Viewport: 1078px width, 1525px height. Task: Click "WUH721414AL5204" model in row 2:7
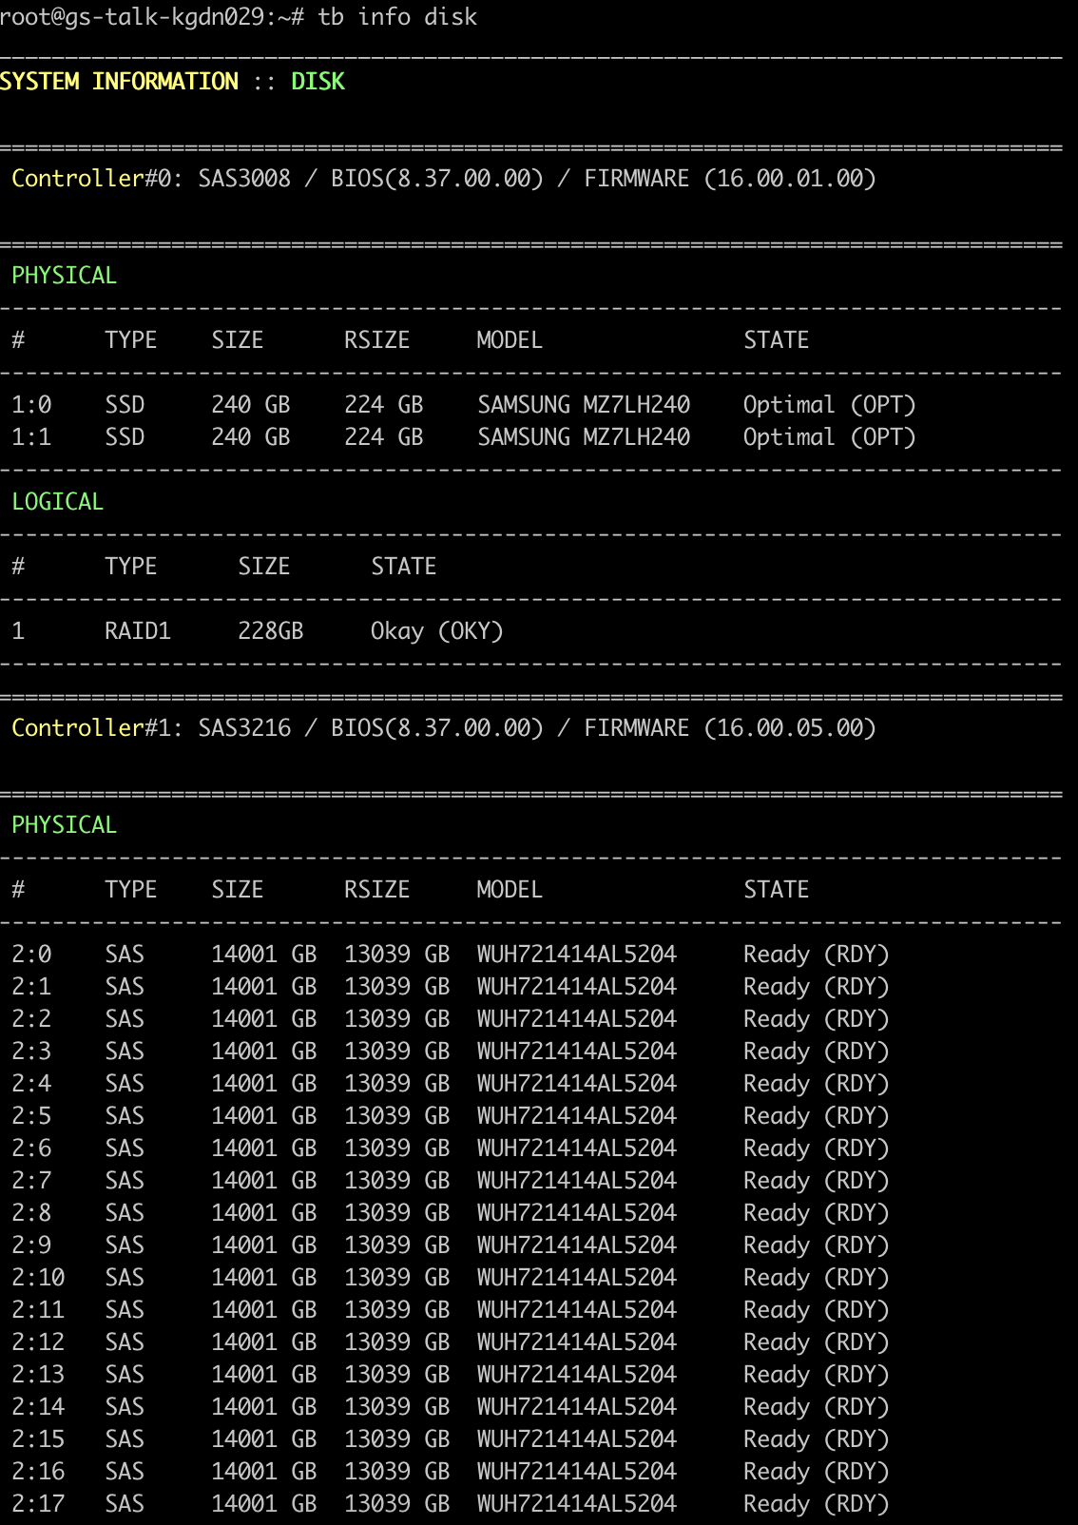[577, 1181]
